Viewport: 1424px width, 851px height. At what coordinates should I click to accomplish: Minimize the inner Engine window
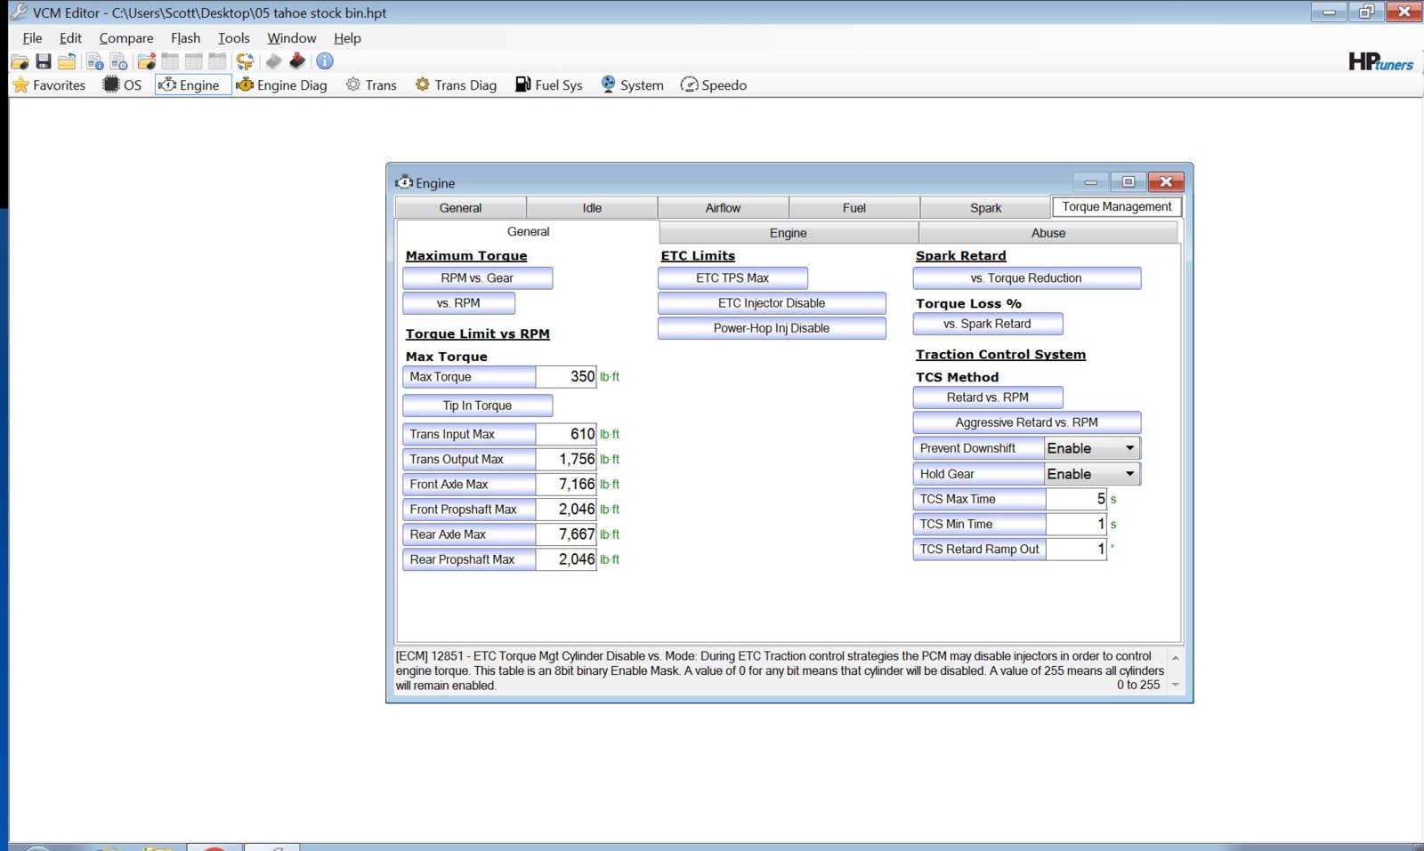pos(1090,181)
